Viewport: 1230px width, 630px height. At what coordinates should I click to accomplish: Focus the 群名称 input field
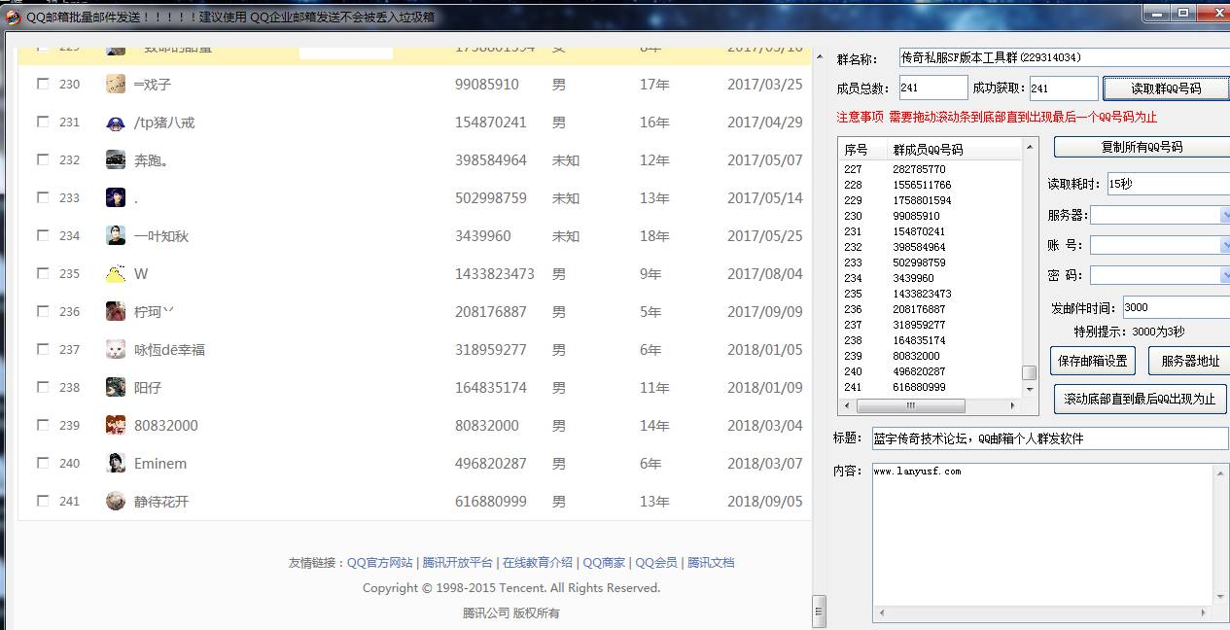click(1064, 58)
